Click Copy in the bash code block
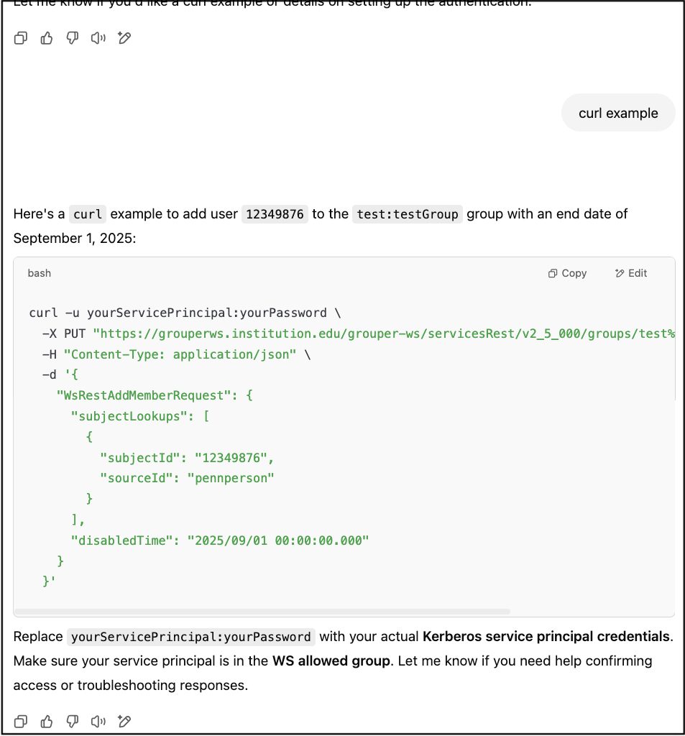685x736 pixels. [x=567, y=273]
